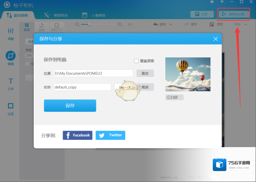Image resolution: width=256 pixels, height=182 pixels.
Task: Click the default_copy file name field
Action: coord(82,87)
